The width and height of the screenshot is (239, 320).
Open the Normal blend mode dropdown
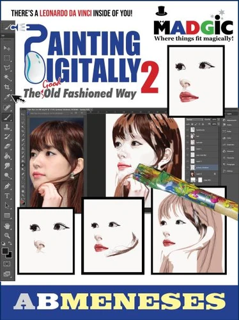(x=195, y=120)
